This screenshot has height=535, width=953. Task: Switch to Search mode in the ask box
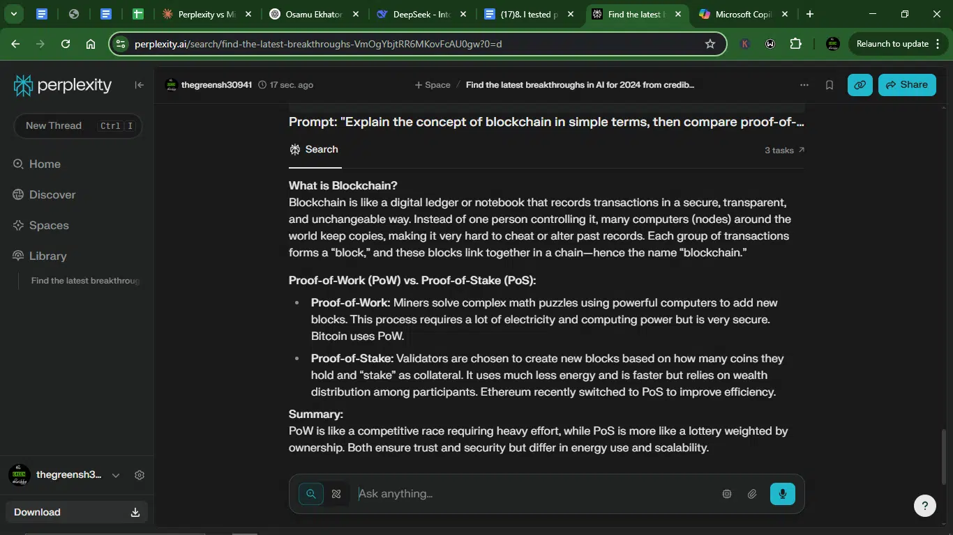point(311,494)
